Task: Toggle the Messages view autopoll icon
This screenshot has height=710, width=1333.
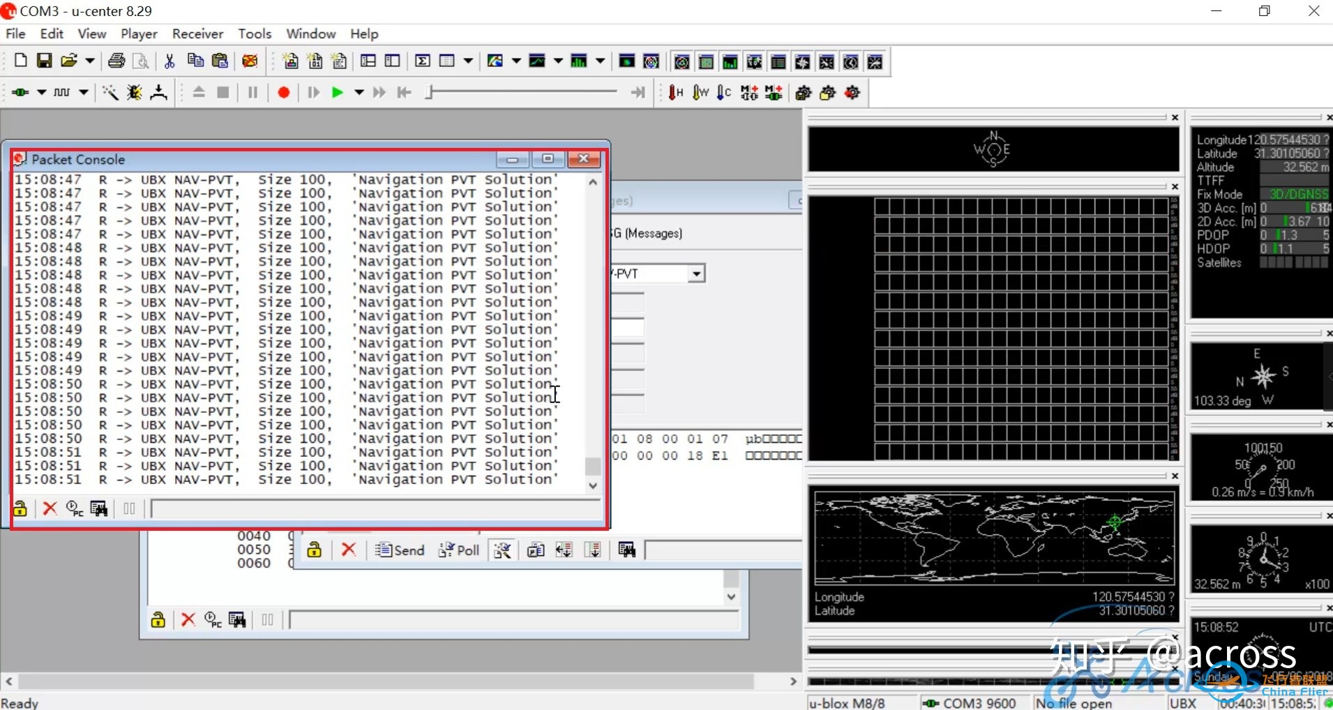Action: [x=502, y=550]
